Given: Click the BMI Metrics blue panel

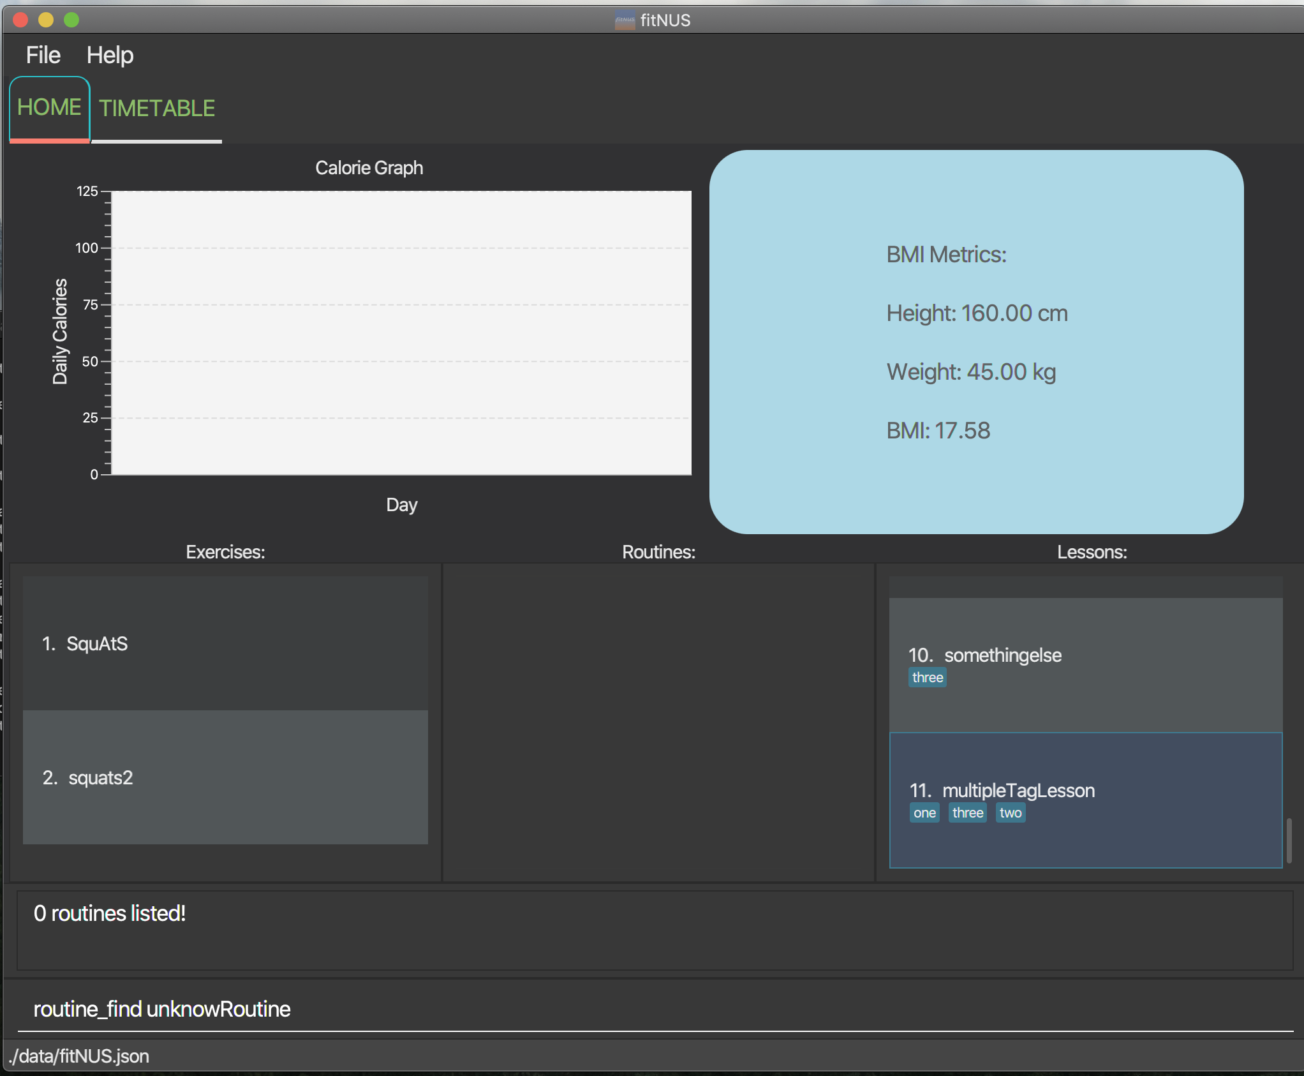Looking at the screenshot, I should tap(976, 342).
